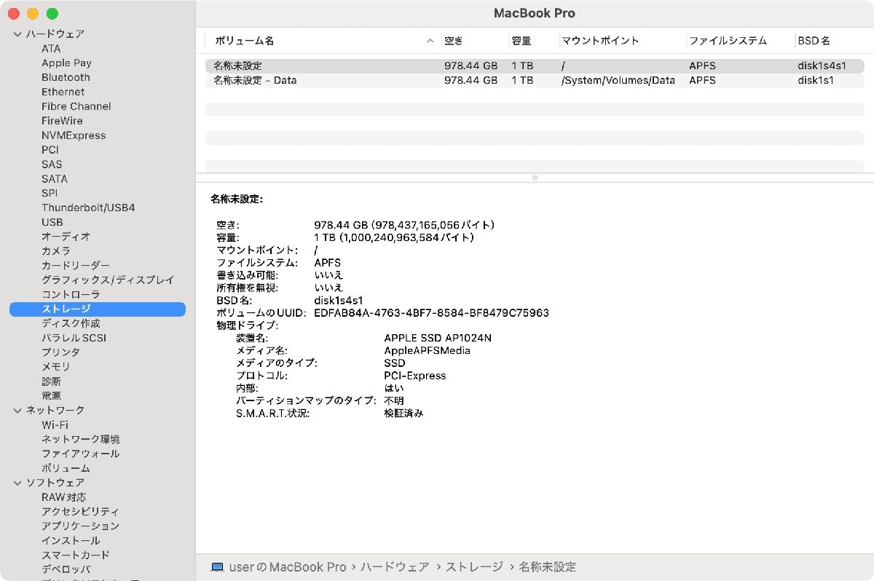
Task: Select Wi-Fi under ネットワーク
Action: pyautogui.click(x=56, y=424)
